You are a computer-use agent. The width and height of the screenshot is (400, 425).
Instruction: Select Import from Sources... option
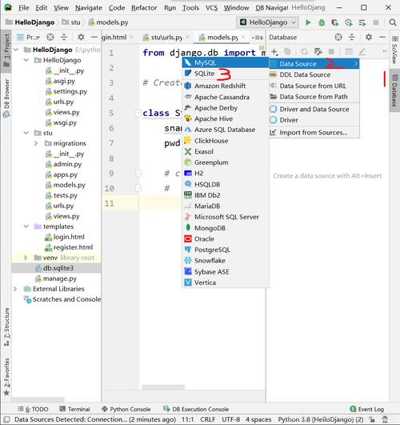point(314,133)
